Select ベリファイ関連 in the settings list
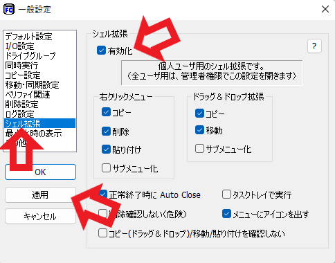The width and height of the screenshot is (335, 263). (40, 95)
